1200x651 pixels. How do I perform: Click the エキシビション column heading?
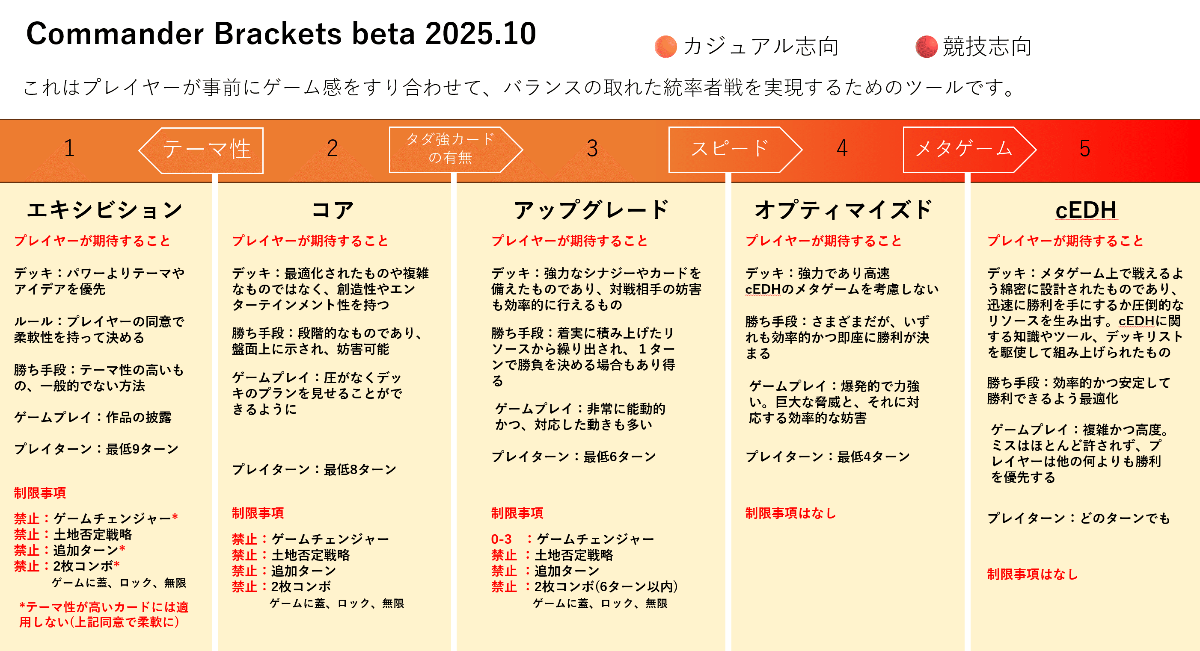point(105,209)
